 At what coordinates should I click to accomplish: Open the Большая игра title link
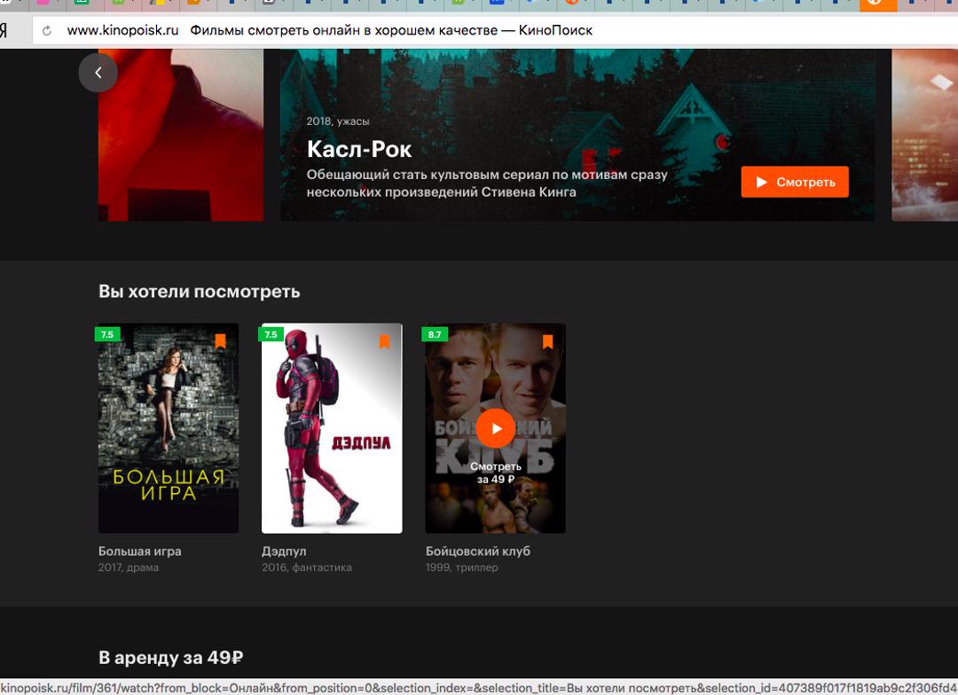point(139,551)
